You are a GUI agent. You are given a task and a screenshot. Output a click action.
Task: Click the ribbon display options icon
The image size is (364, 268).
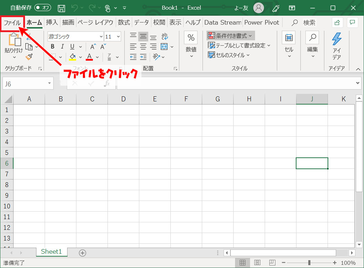[x=292, y=8]
